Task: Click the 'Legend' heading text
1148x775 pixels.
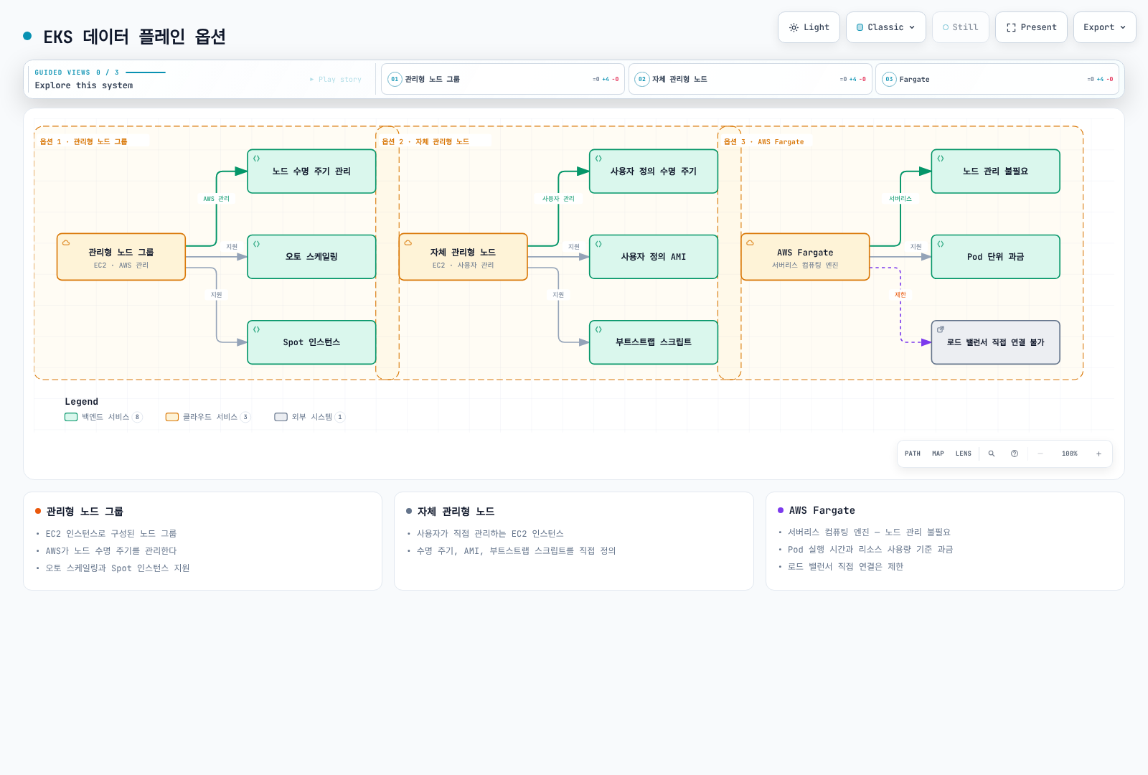Action: (x=81, y=402)
